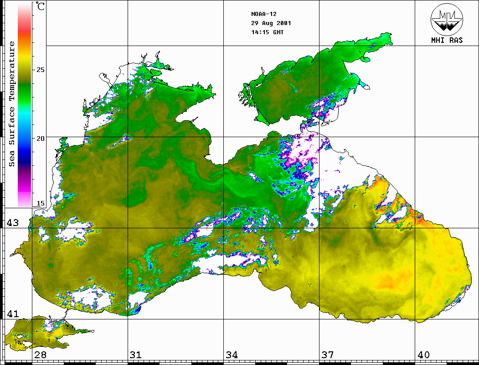The image size is (479, 365).
Task: Click the date '29 Aug 2001'
Action: click(271, 23)
